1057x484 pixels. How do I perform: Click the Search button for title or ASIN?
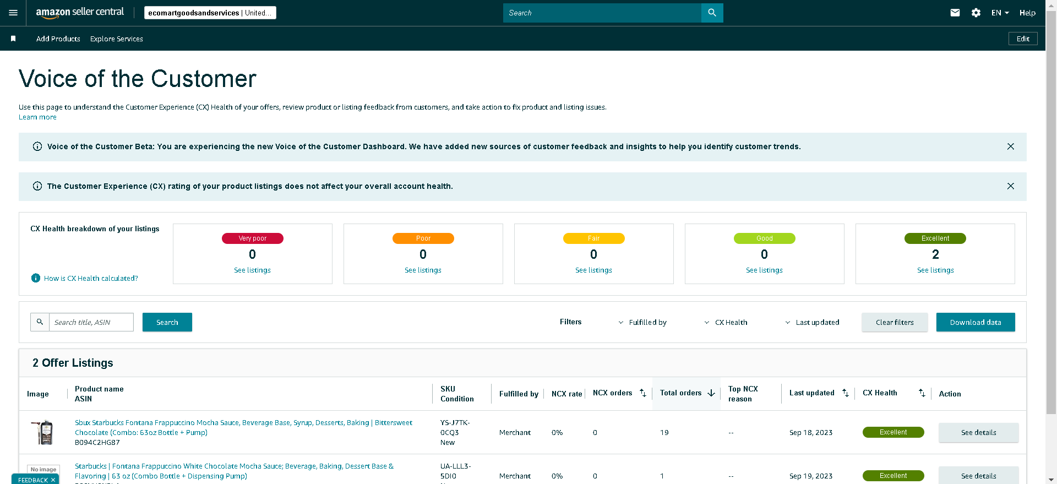coord(167,322)
